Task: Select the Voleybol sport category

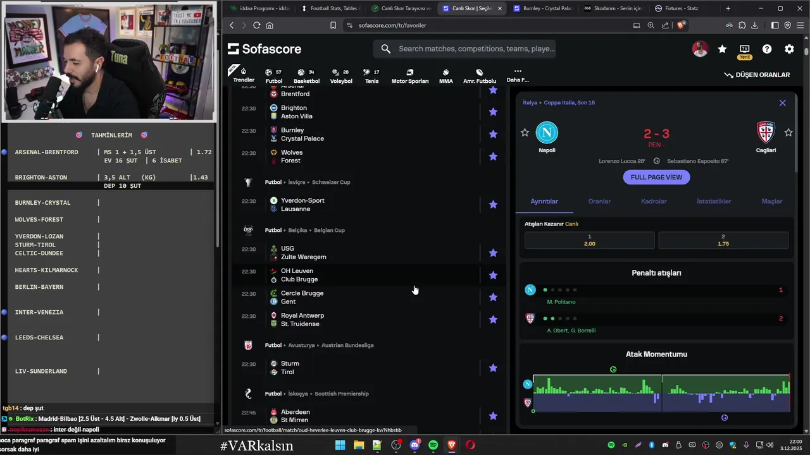Action: [x=341, y=76]
